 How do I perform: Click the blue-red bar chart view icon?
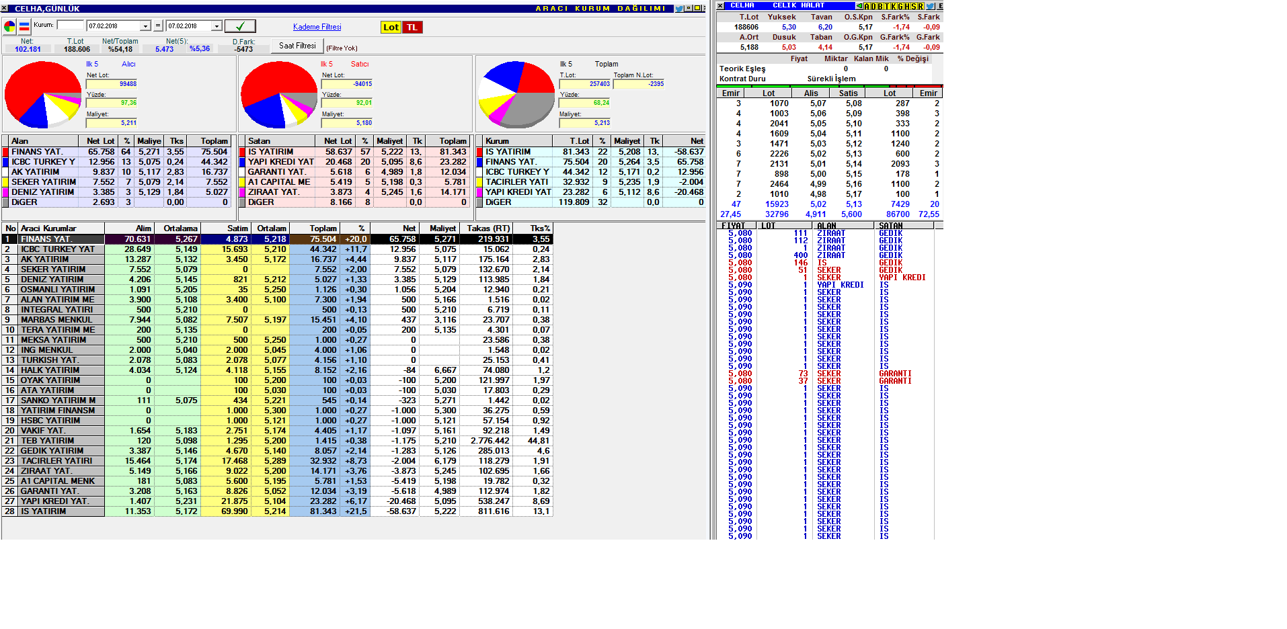pos(24,27)
